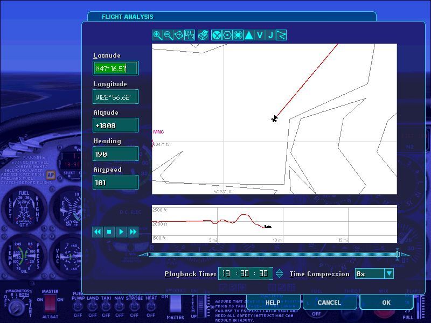Rewind the flight playback
Screen dimensions: 431x323
pyautogui.click(x=98, y=231)
